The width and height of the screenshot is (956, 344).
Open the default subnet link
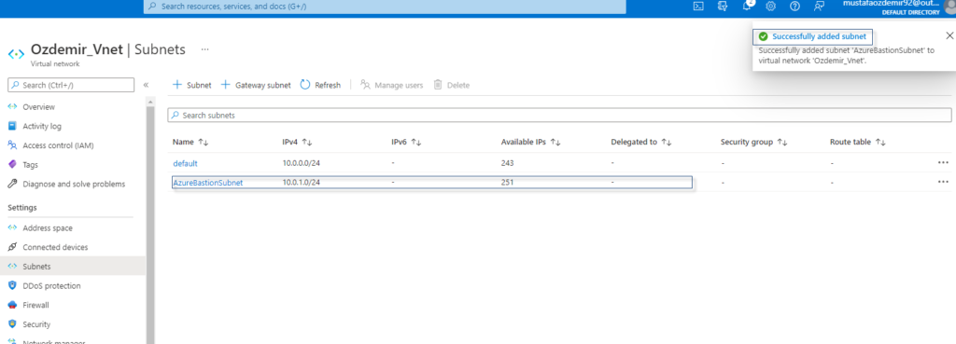185,163
